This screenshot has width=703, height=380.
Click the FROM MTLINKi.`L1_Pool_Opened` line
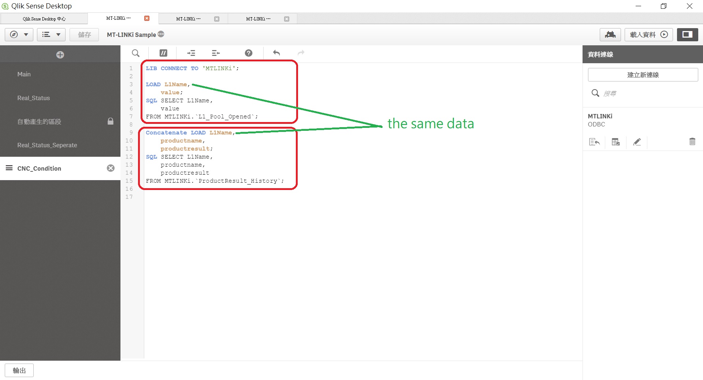pos(202,117)
